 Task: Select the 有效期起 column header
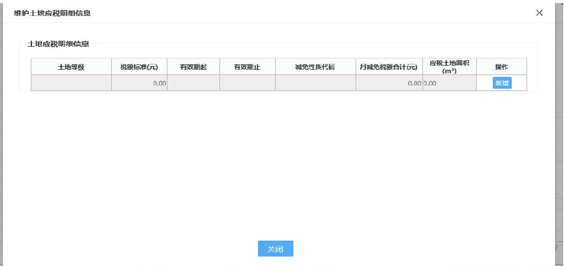point(193,67)
